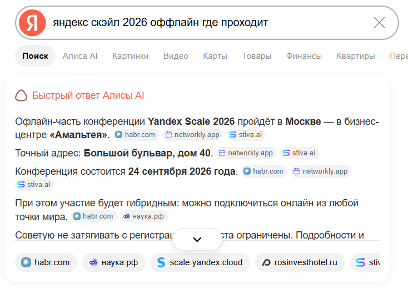Click Быстрый ответ Алисы AI heading
Screen dimensions: 408x289
point(88,95)
